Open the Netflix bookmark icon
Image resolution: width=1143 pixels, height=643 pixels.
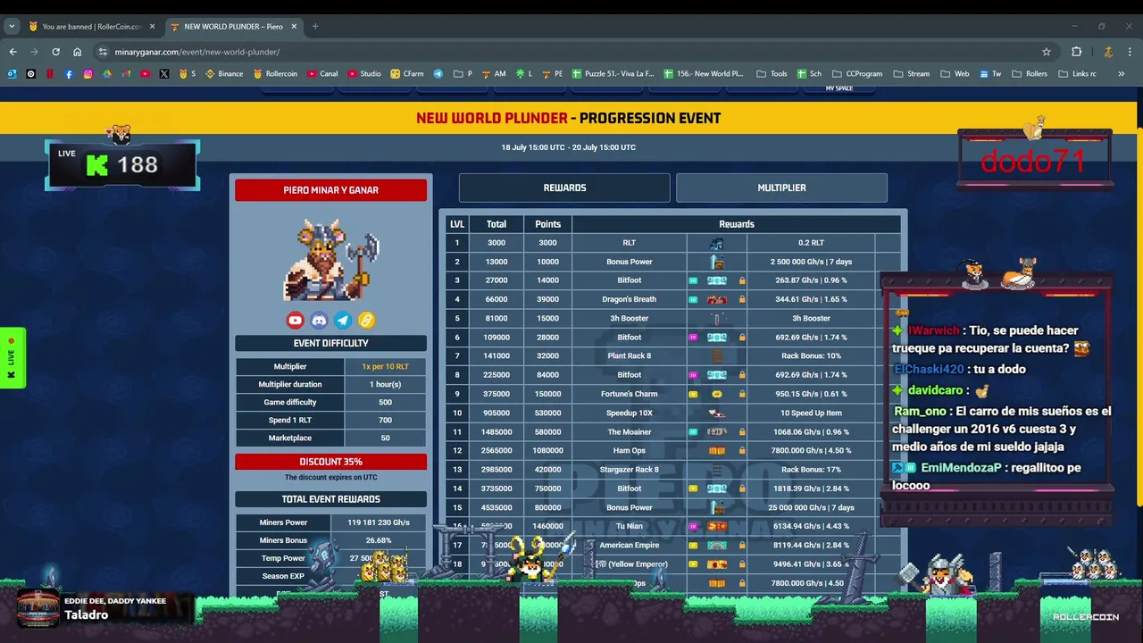pyautogui.click(x=50, y=74)
